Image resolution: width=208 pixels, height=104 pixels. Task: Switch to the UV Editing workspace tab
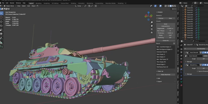pos(55,3)
